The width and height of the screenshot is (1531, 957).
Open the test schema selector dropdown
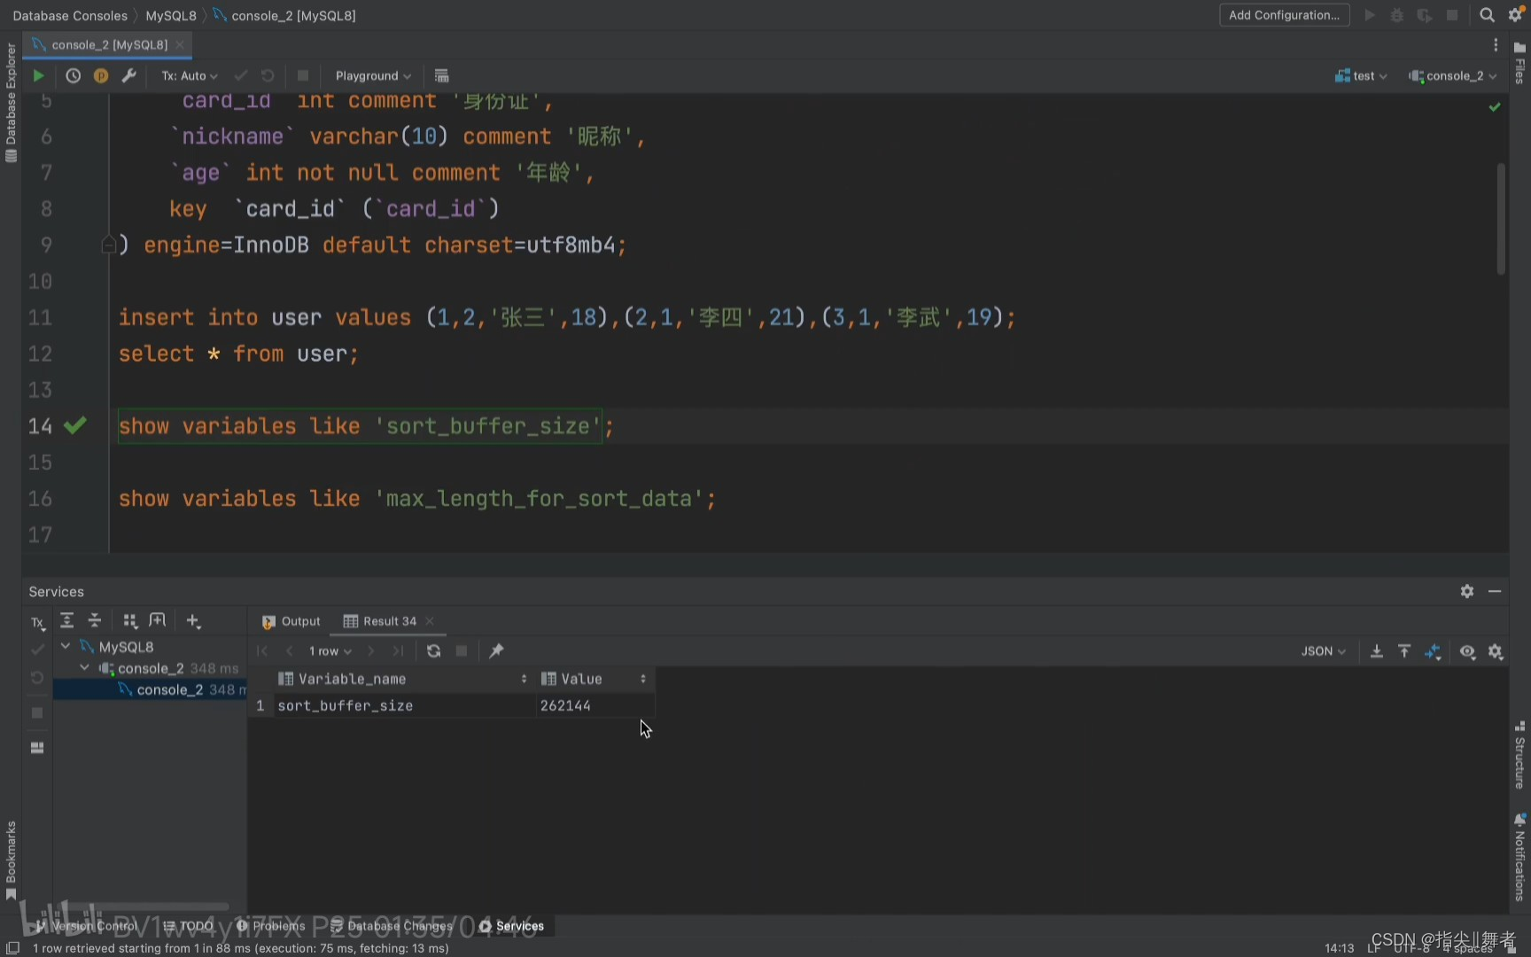(1361, 76)
